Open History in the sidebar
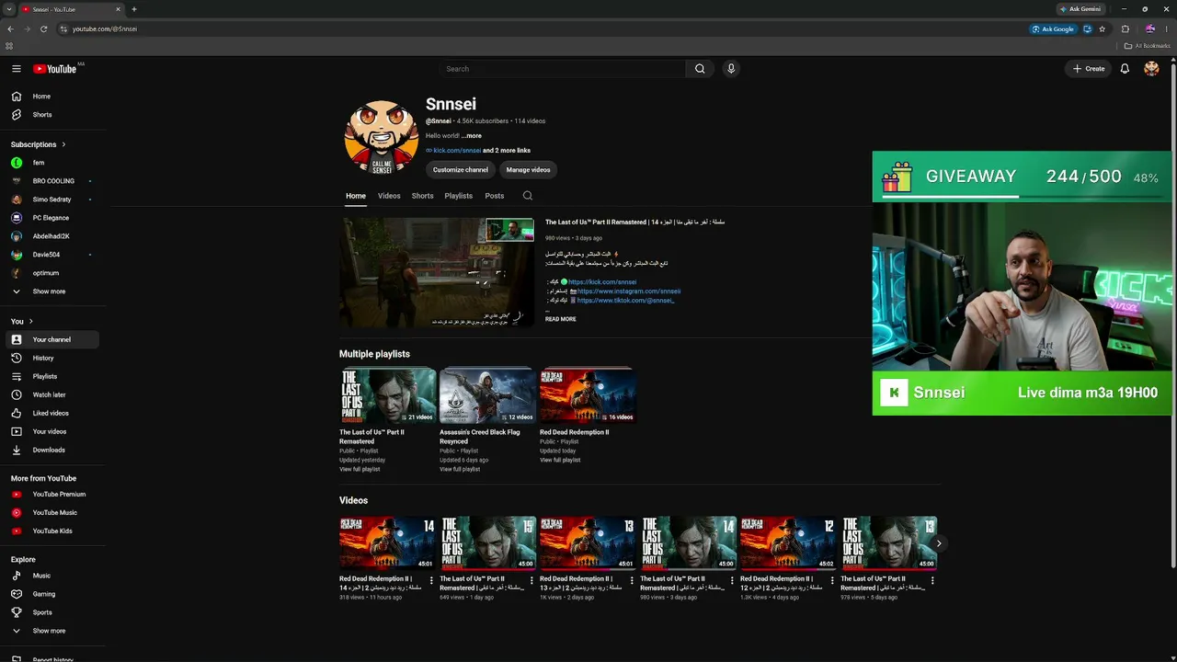 pyautogui.click(x=52, y=358)
